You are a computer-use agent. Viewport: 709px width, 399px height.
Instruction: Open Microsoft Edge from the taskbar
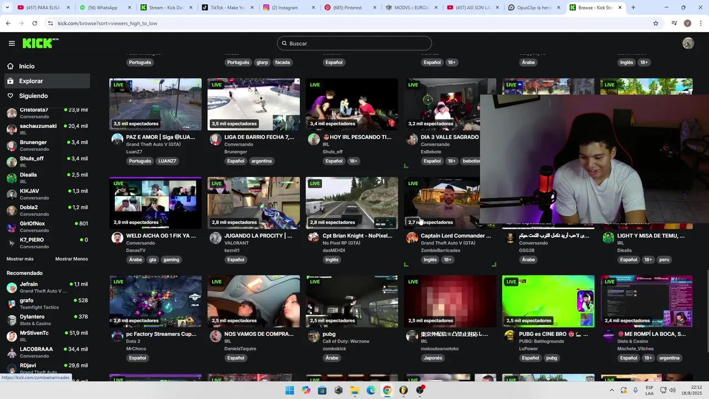pyautogui.click(x=371, y=390)
